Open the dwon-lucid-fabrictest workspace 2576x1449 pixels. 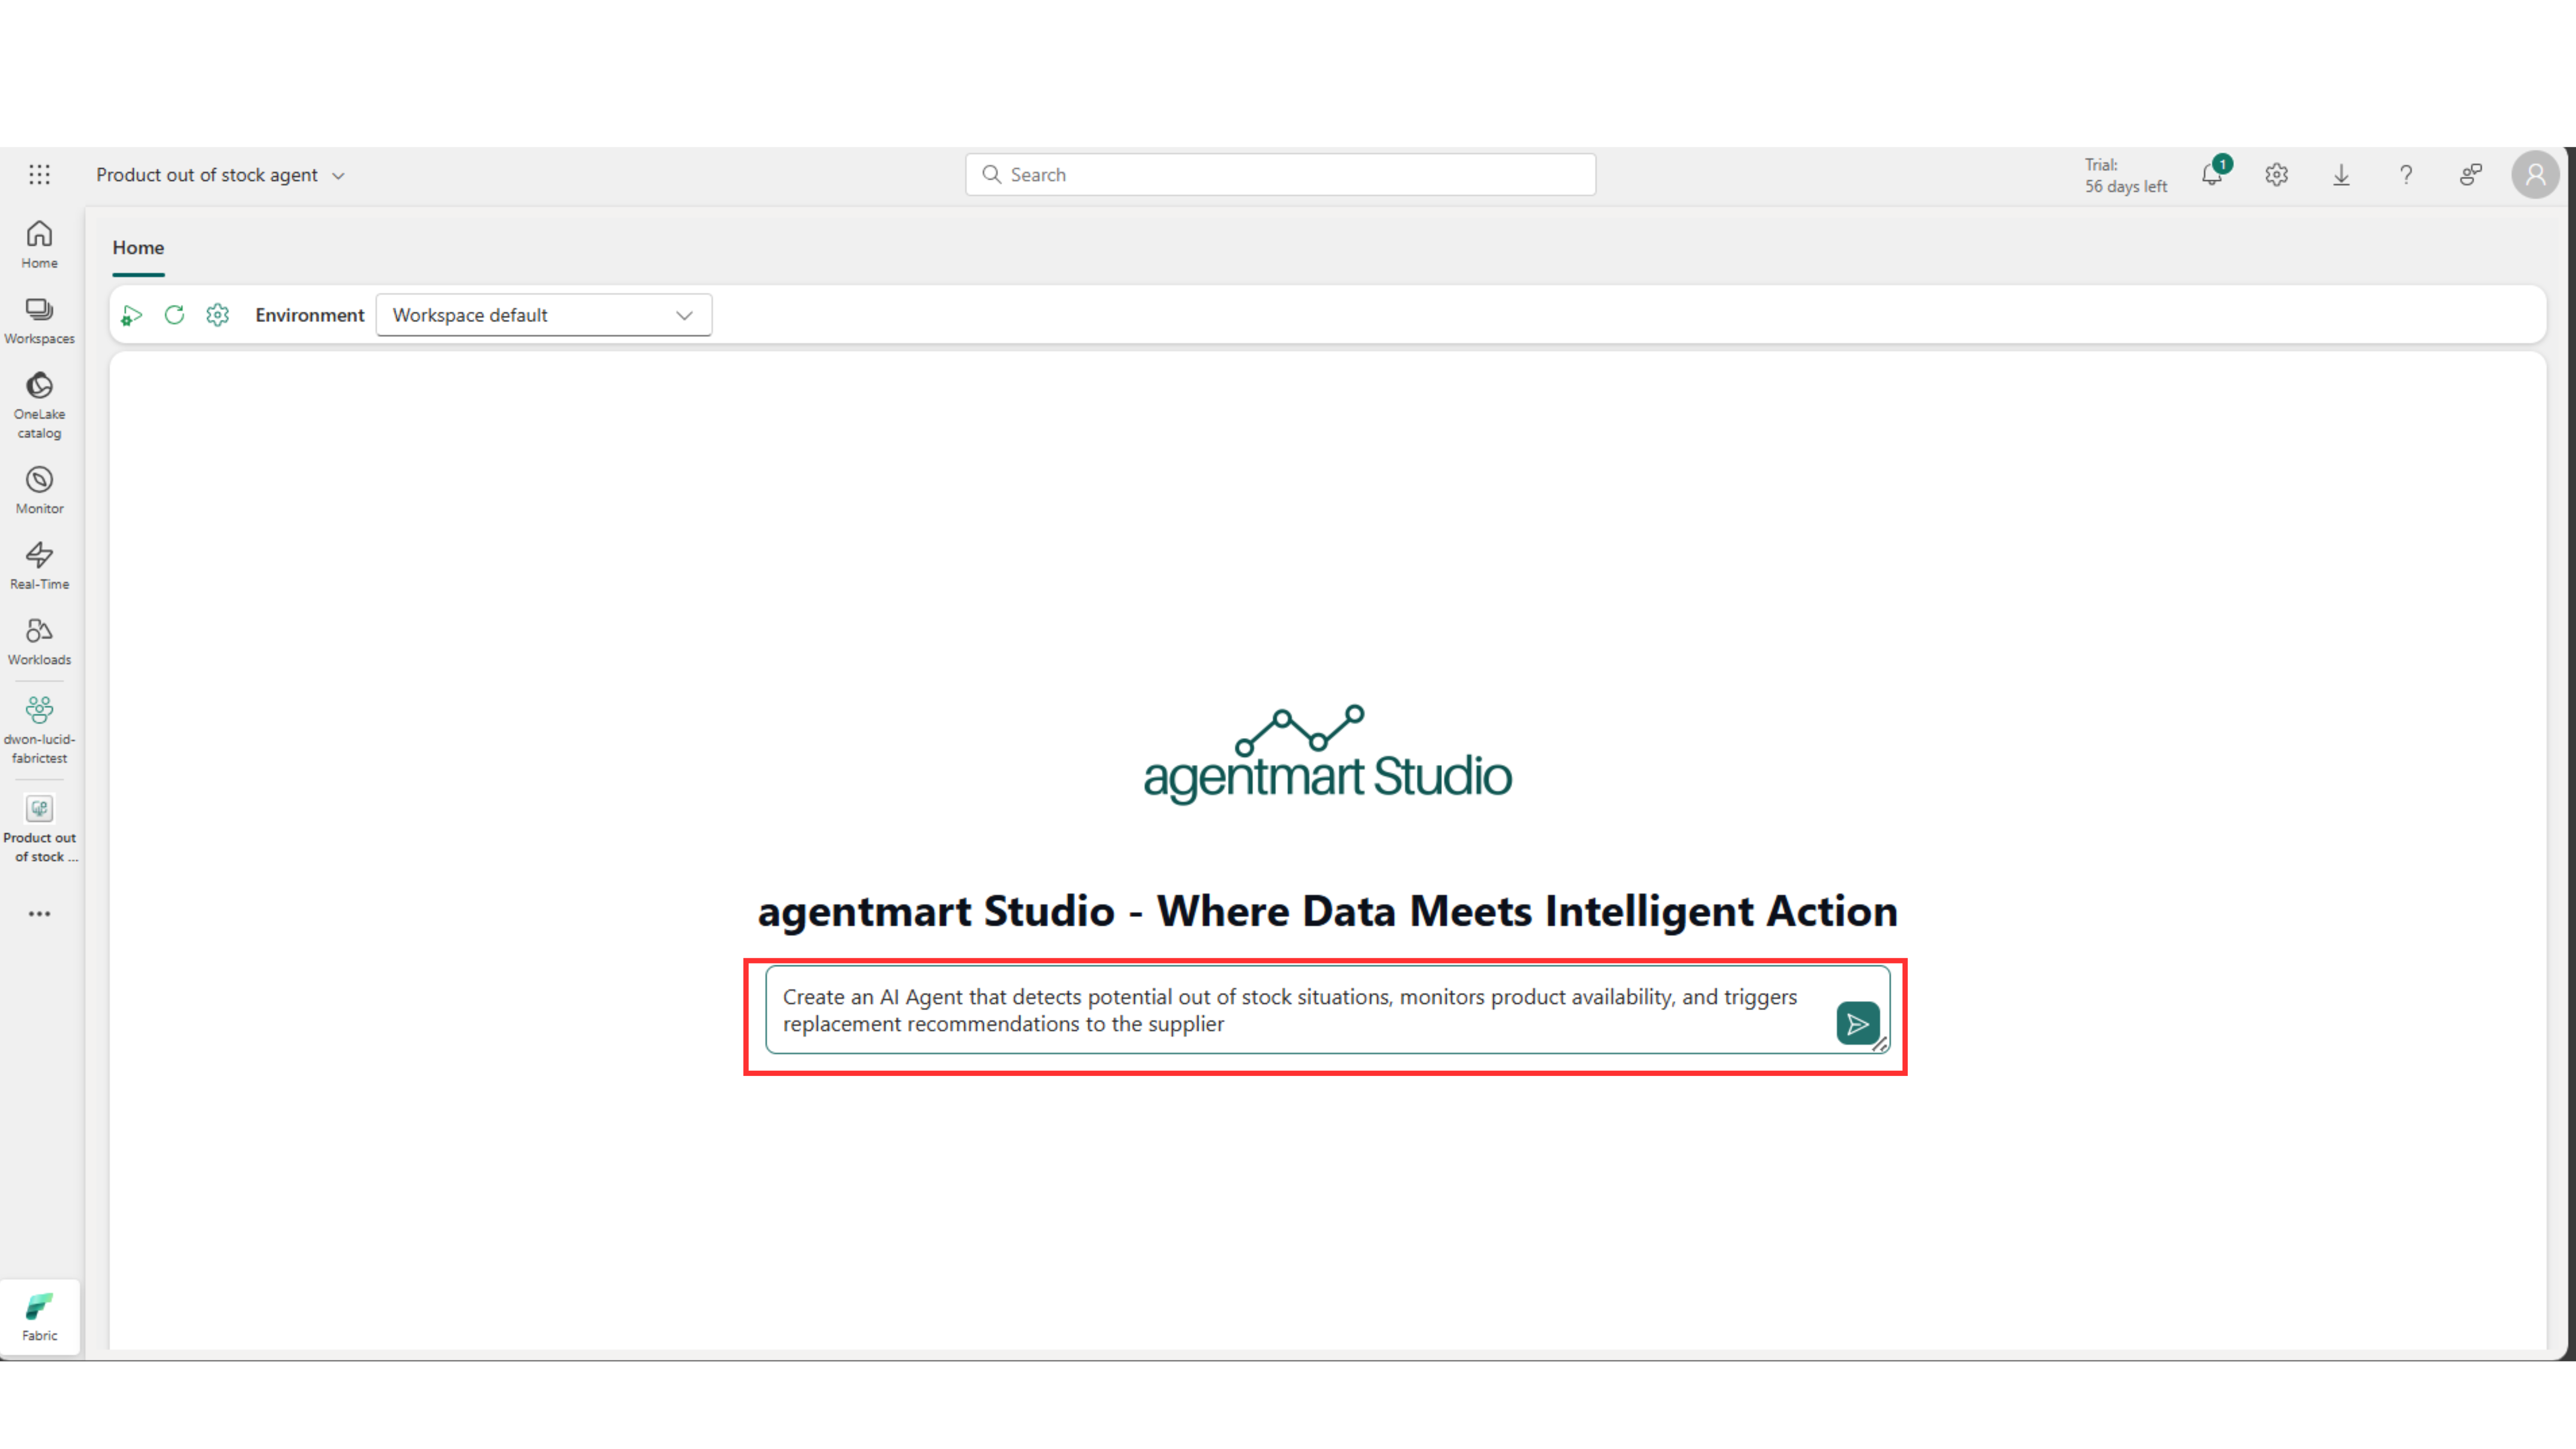click(39, 729)
